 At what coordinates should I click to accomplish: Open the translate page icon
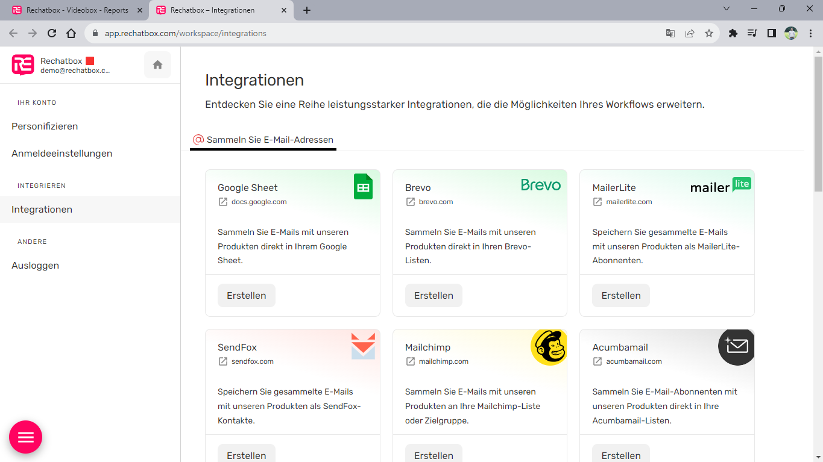pos(670,33)
